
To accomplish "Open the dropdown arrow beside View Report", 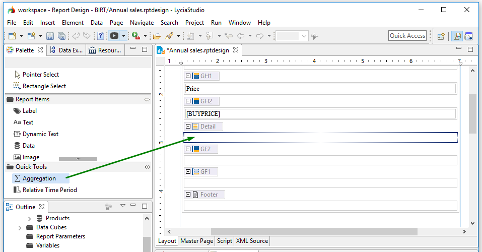I will pos(123,36).
